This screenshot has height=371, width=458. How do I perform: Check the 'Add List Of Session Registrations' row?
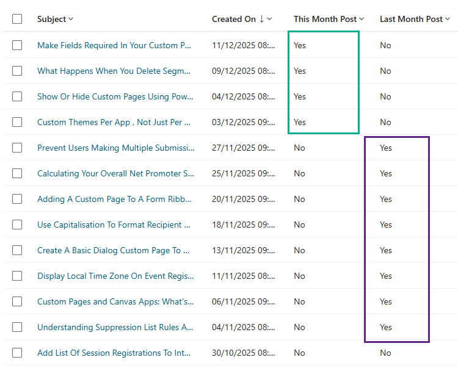pos(17,353)
